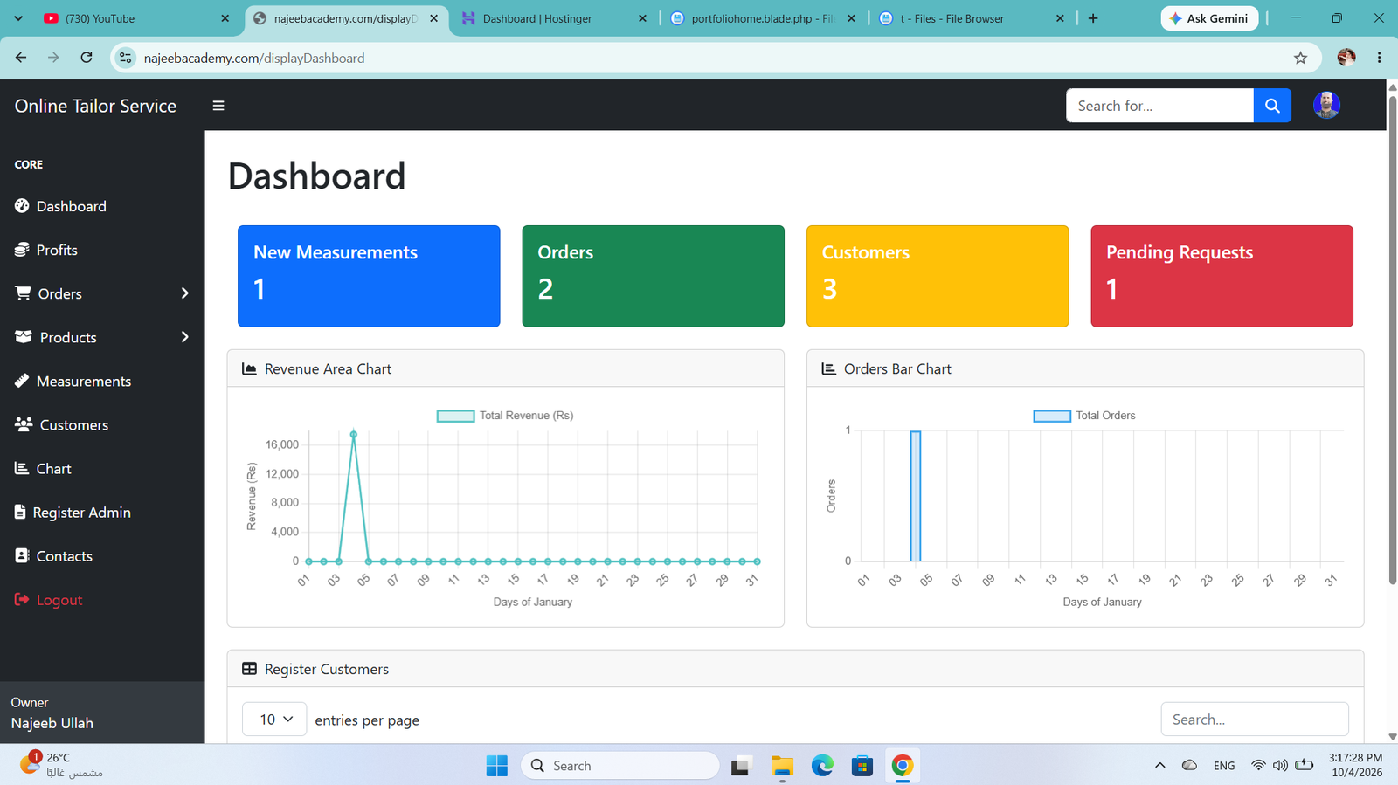Show hidden system tray icons chevron
Image resolution: width=1398 pixels, height=785 pixels.
(1159, 766)
